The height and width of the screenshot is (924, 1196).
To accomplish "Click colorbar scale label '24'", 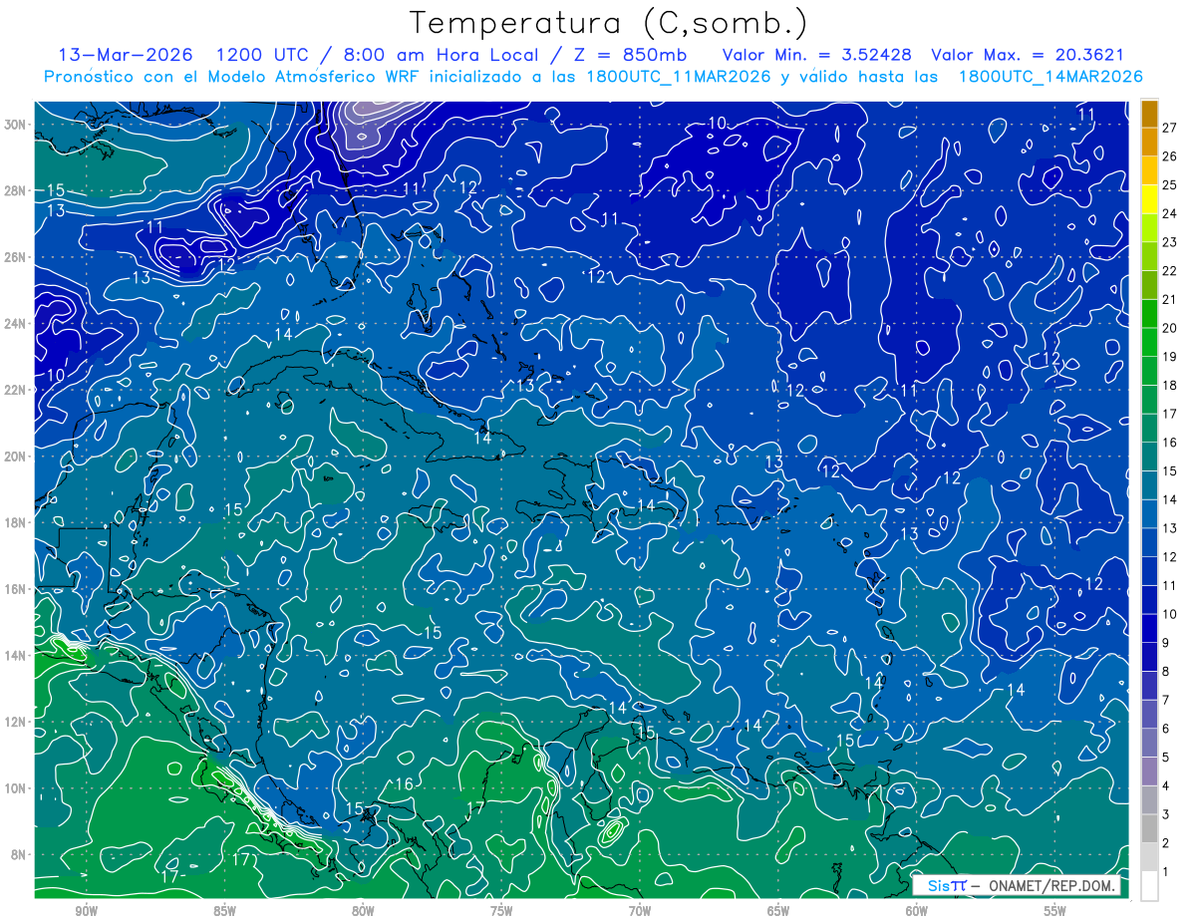I will click(1170, 213).
